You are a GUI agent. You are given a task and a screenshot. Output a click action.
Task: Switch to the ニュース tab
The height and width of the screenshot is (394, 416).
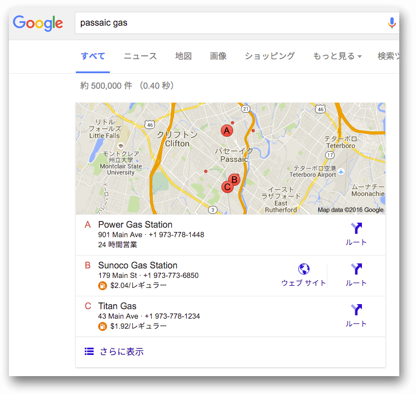pyautogui.click(x=141, y=56)
